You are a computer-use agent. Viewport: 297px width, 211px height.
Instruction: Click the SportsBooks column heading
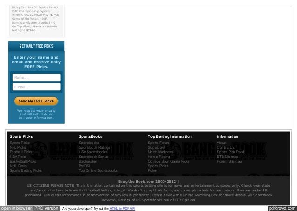point(90,136)
